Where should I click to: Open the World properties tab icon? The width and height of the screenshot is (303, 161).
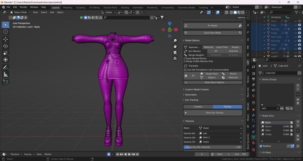coord(254,96)
